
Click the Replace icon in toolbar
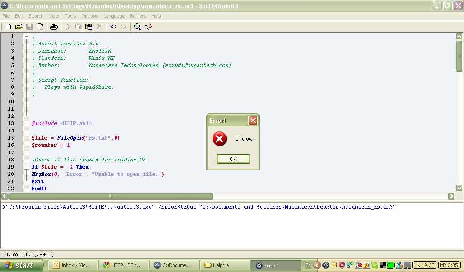click(x=148, y=27)
